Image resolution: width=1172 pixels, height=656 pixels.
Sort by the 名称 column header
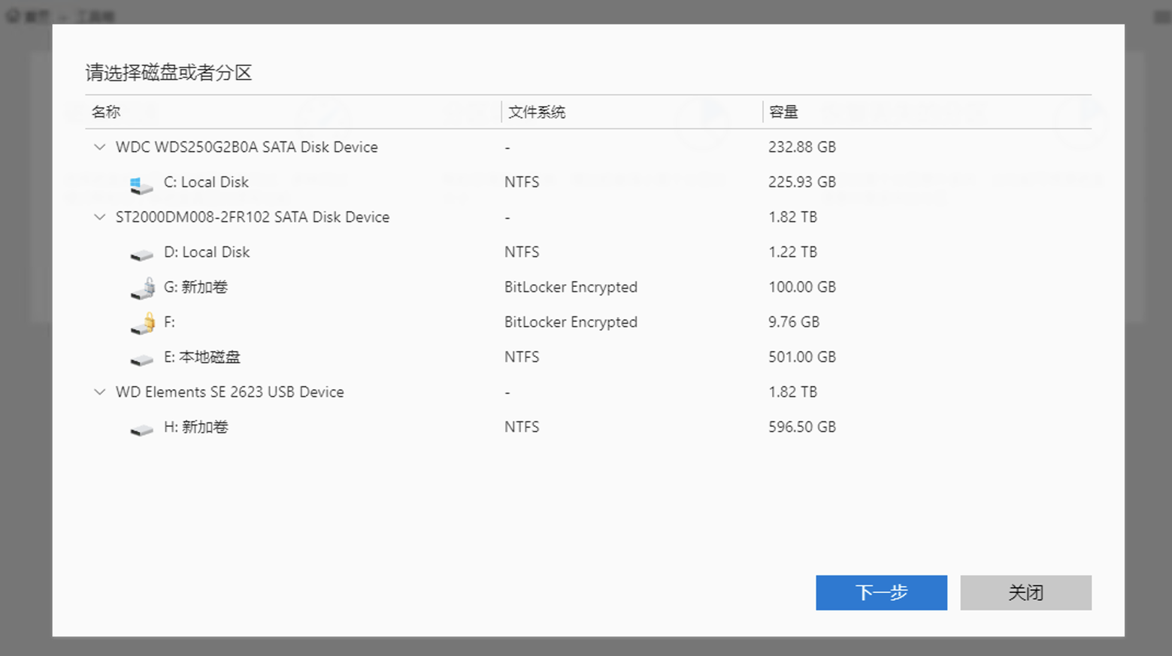(x=106, y=112)
